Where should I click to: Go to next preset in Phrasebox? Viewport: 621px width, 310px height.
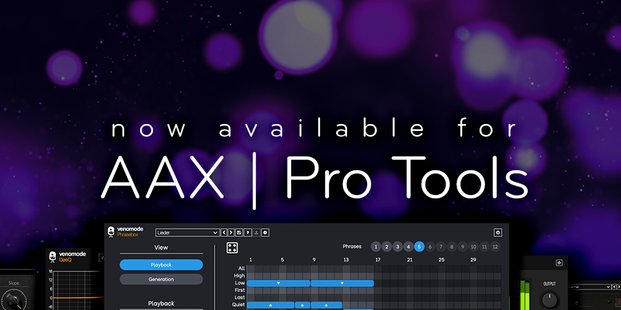pos(231,233)
